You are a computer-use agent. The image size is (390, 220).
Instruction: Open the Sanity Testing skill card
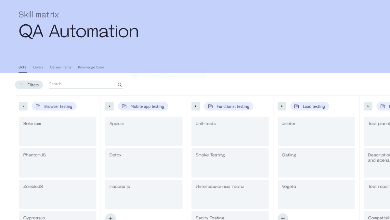coord(230,216)
